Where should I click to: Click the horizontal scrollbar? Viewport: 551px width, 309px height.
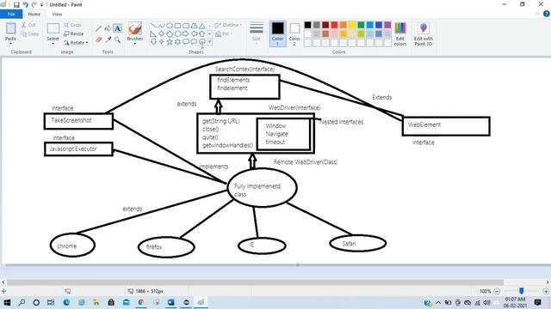pyautogui.click(x=255, y=282)
